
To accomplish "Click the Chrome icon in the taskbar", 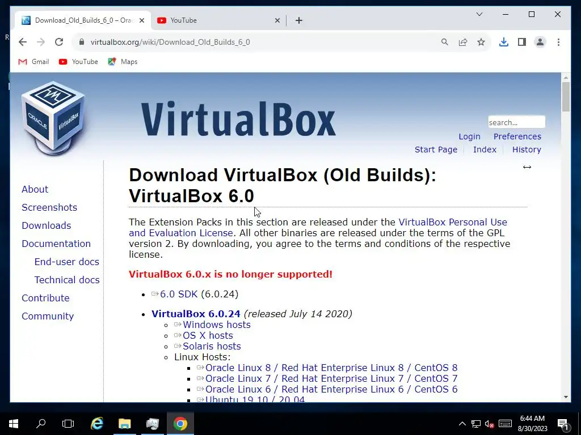I will point(180,424).
